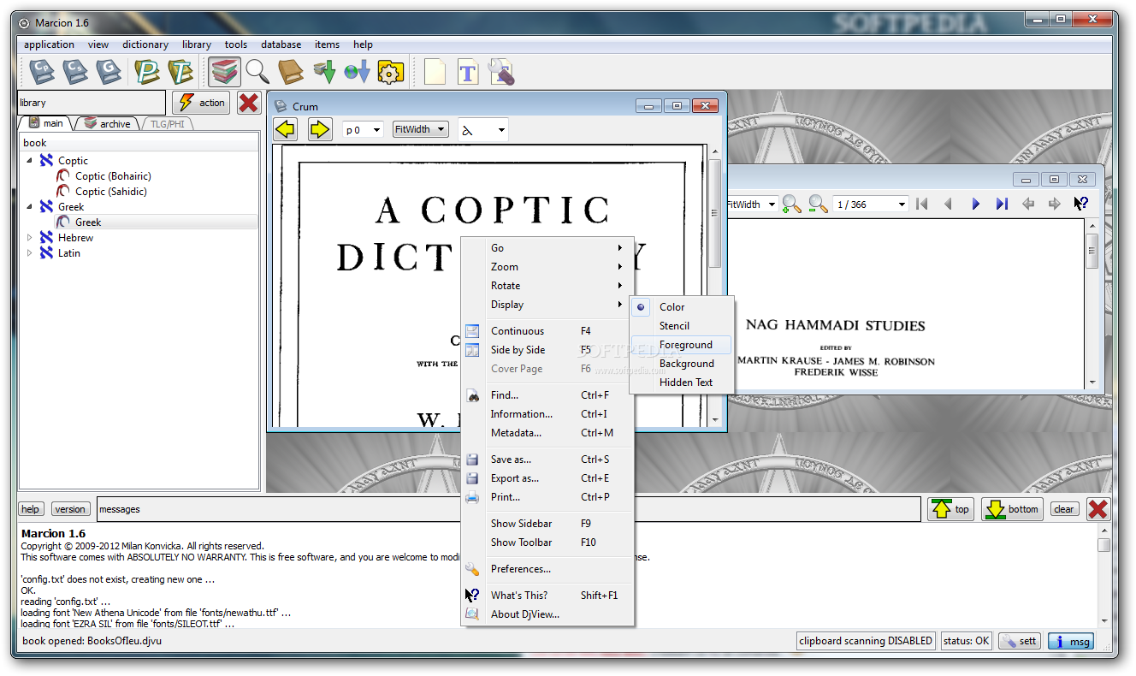Open the Cs dictionary book icon
The height and width of the screenshot is (676, 1136).
tap(75, 72)
